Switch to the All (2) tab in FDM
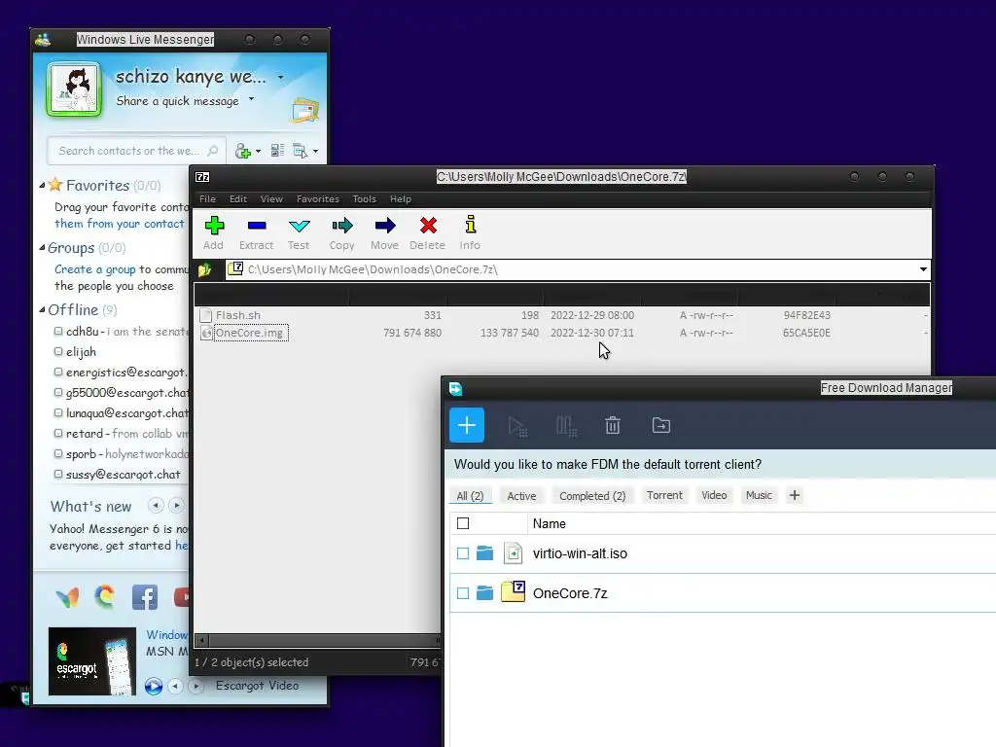Viewport: 996px width, 747px height. click(x=470, y=496)
